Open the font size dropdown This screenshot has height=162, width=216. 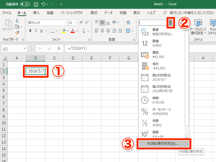click(76, 23)
